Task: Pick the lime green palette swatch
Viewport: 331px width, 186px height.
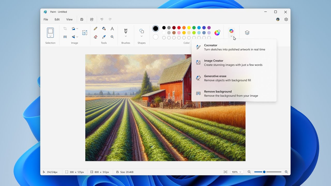Action: (x=194, y=33)
